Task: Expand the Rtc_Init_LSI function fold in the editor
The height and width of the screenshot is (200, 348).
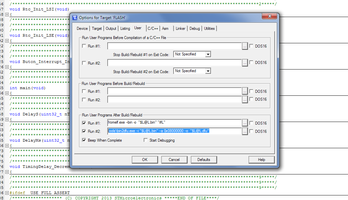Action: tap(7, 14)
